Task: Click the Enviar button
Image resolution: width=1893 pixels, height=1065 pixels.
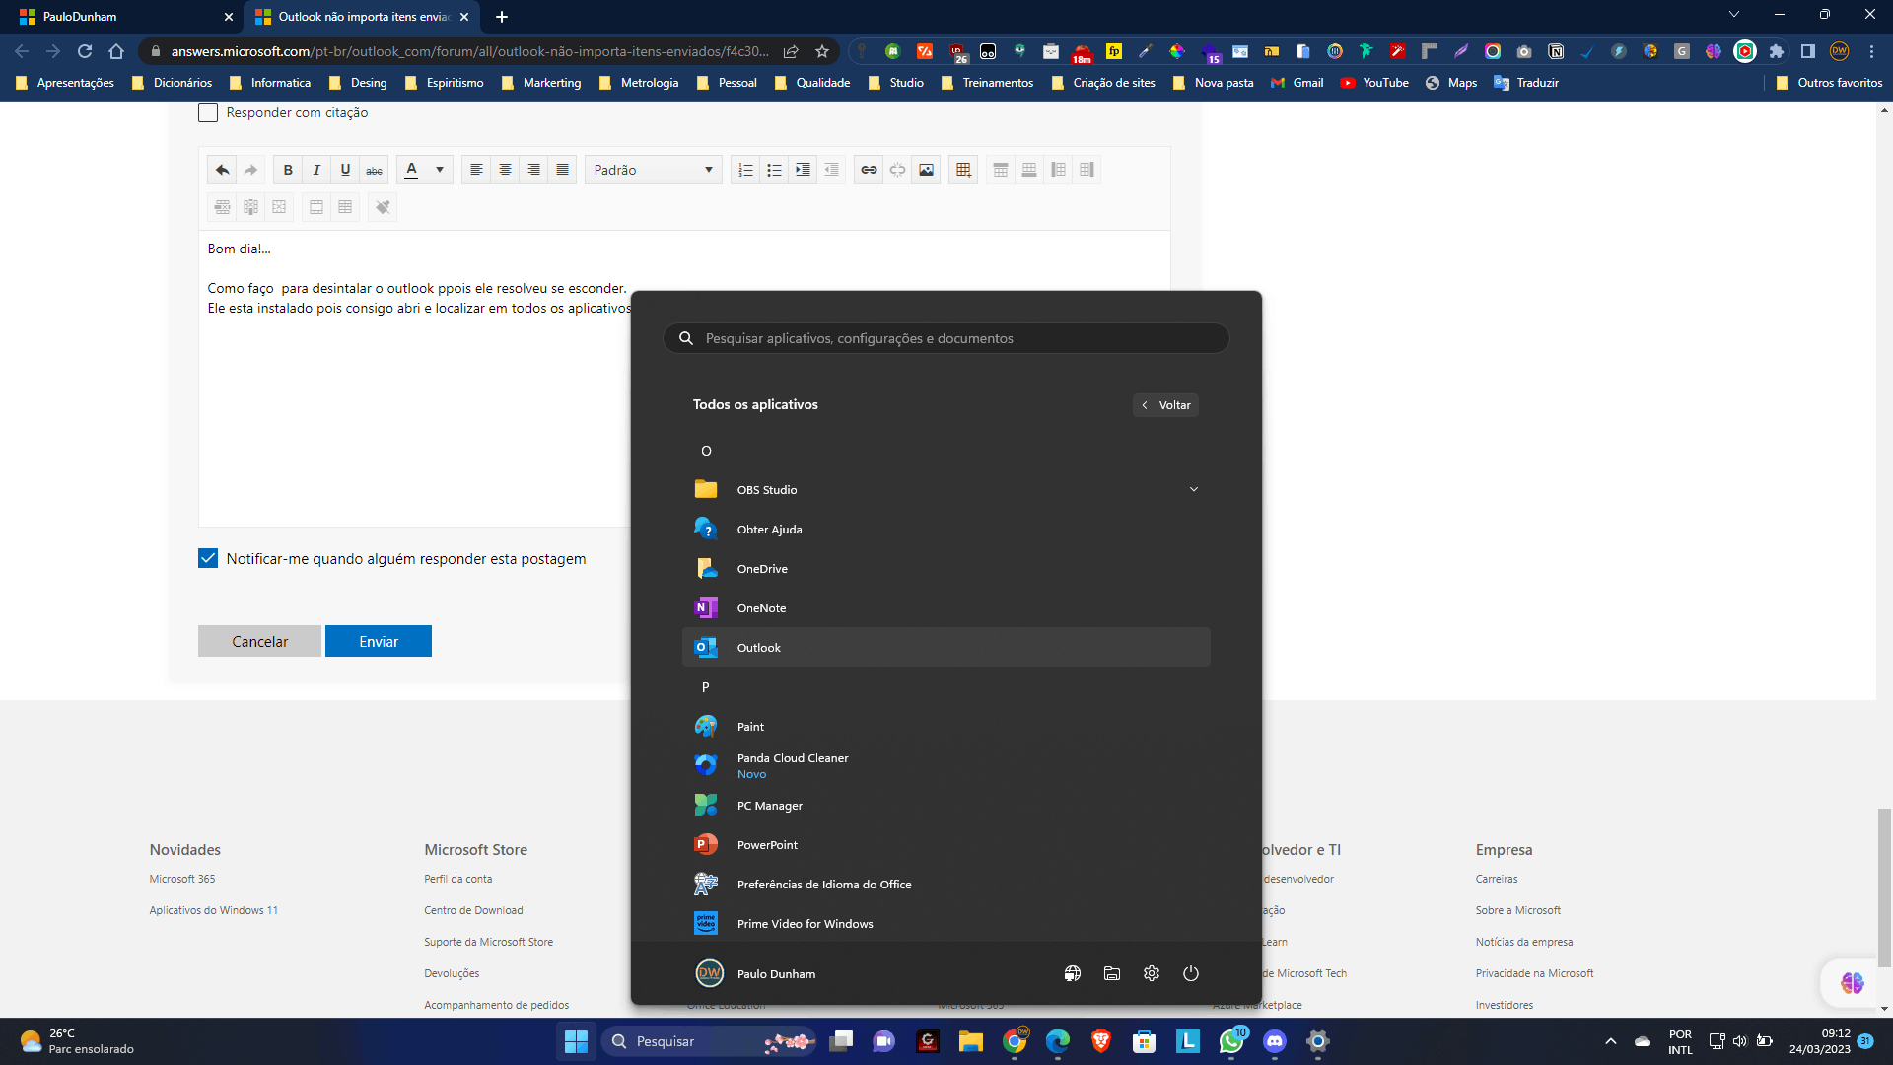Action: 379,641
